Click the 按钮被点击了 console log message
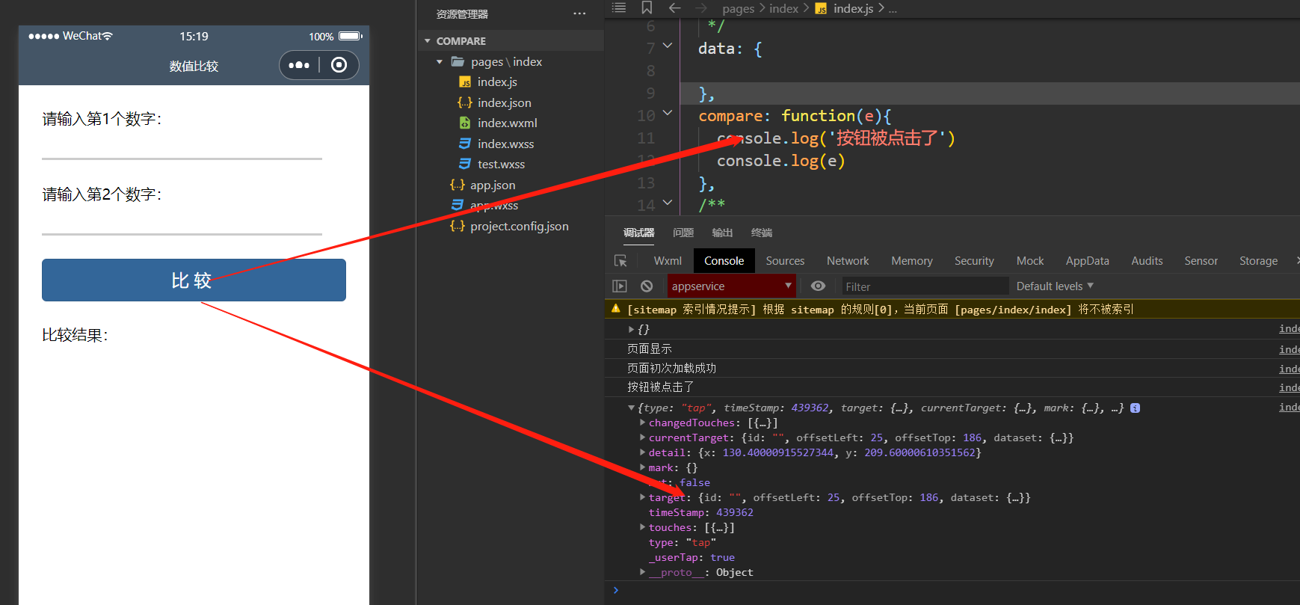This screenshot has width=1300, height=605. 660,387
